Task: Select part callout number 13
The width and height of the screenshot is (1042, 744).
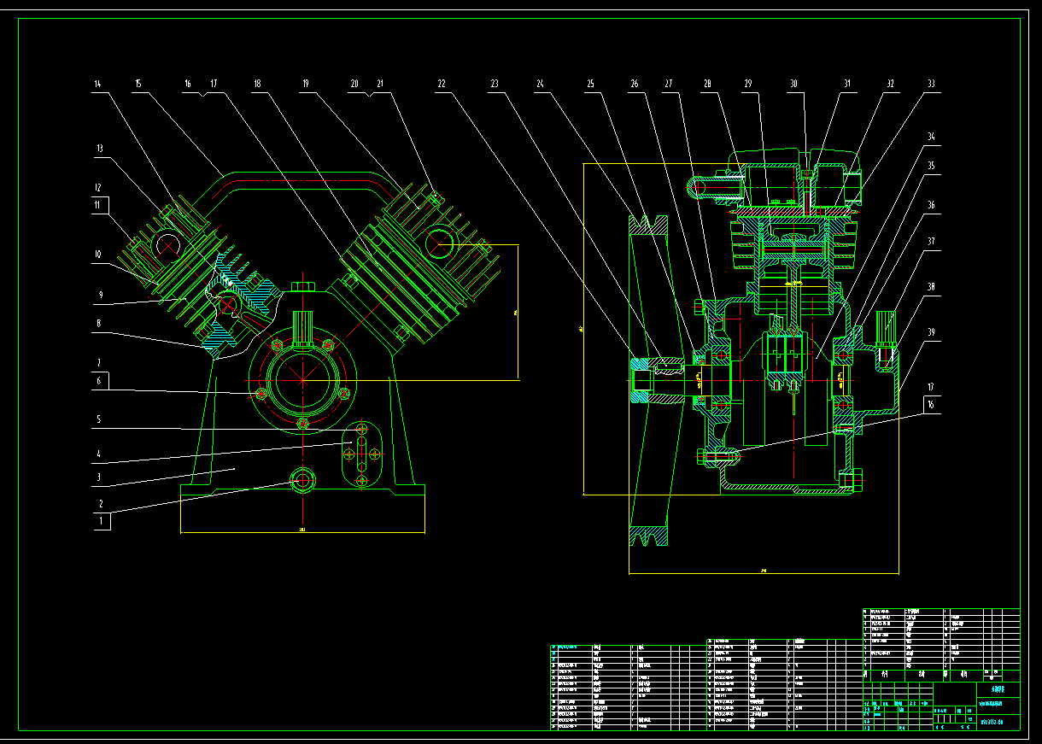Action: click(x=99, y=149)
